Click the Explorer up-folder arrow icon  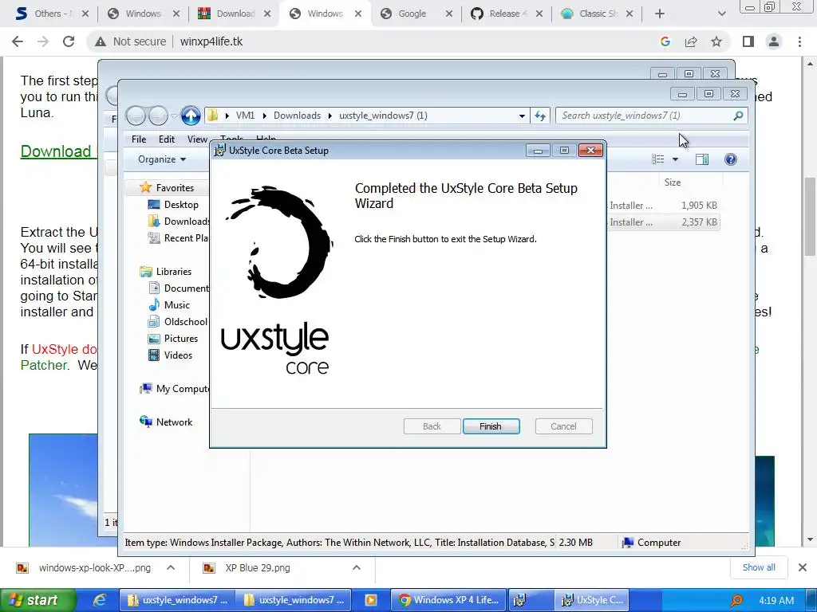(x=191, y=116)
